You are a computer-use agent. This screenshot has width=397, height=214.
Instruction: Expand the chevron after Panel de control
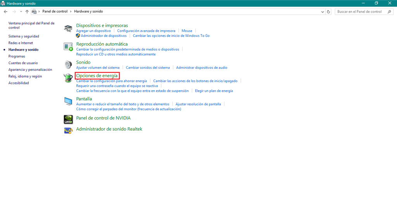(71, 11)
